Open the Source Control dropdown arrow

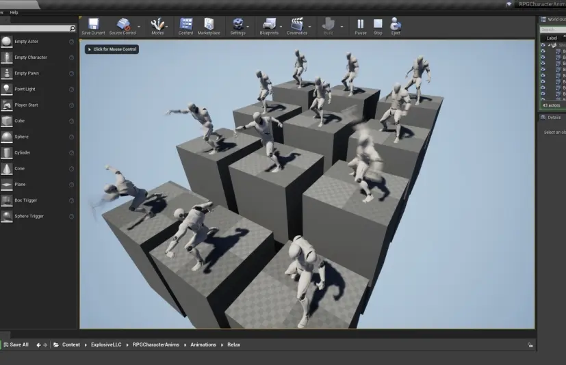point(139,27)
